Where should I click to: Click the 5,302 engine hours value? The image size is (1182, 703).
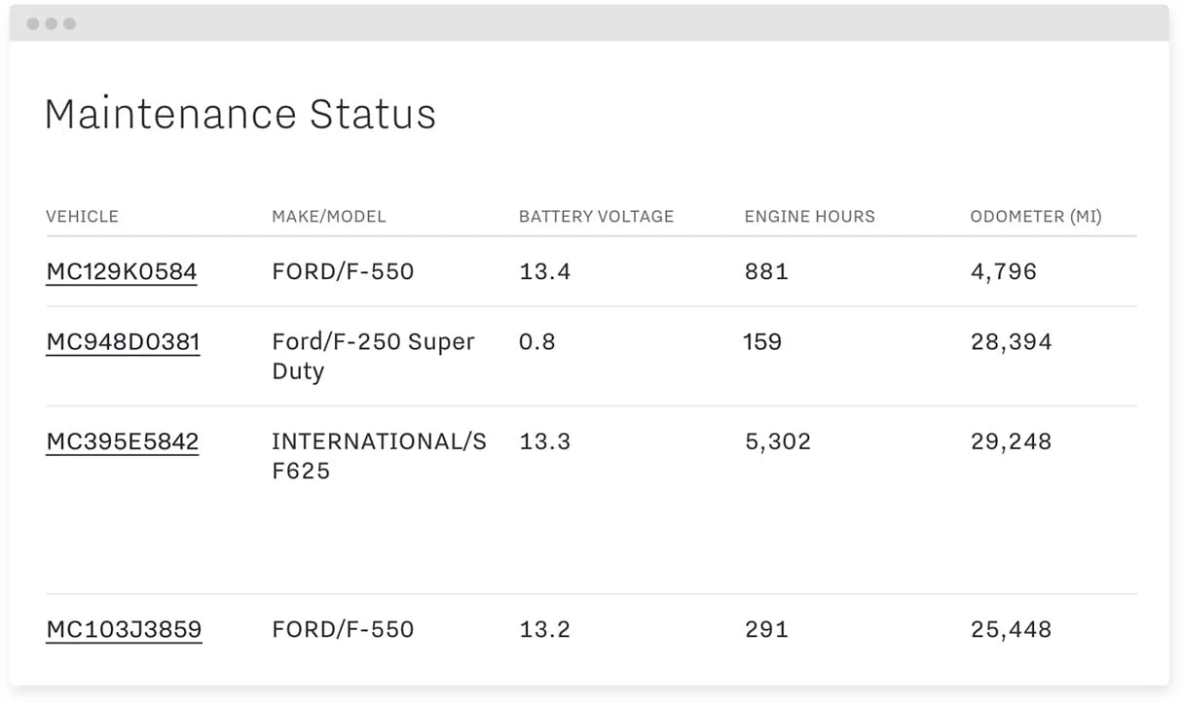(778, 442)
